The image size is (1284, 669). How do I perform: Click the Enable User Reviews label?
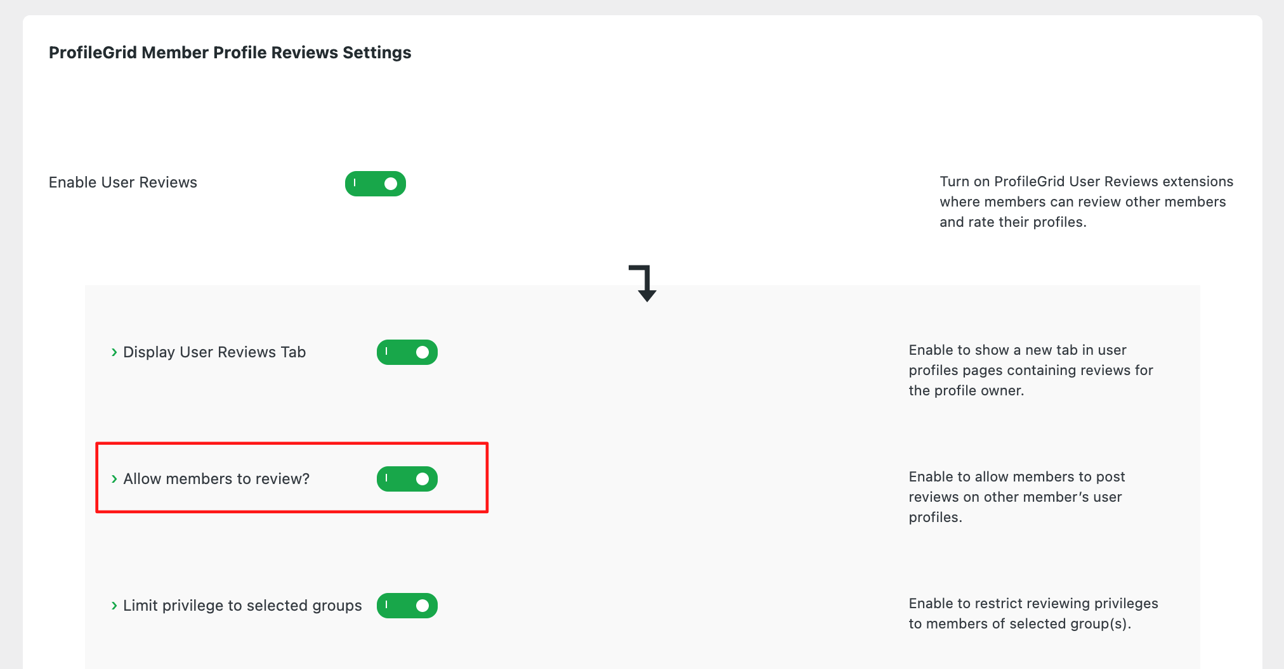123,182
